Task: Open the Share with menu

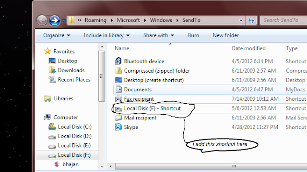Action: 159,35
